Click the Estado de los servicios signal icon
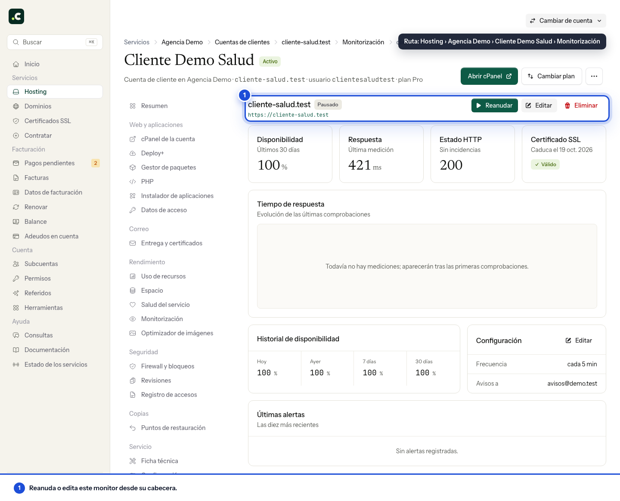This screenshot has width=620, height=501. 16,365
